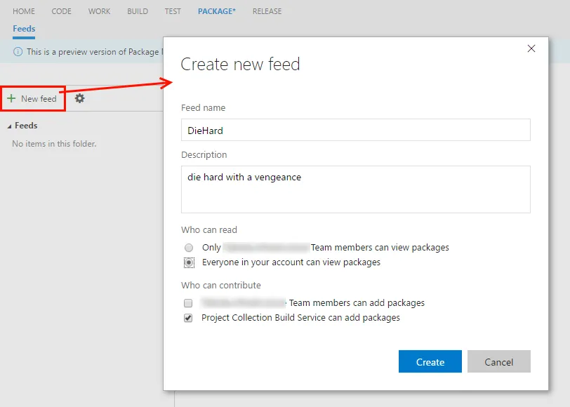570x407 pixels.
Task: Uncheck Project Collection Build Service can add packages
Action: click(x=187, y=317)
